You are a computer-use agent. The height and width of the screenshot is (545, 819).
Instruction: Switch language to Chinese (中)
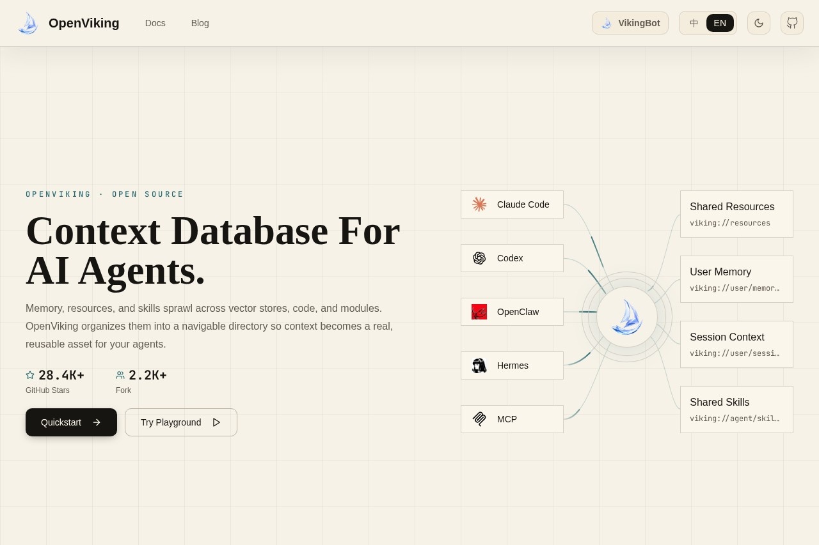click(x=694, y=23)
